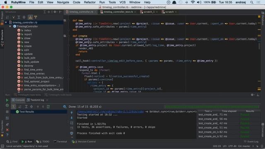Viewport: 265px width, 149px height.
Task: Toggle soft wraps in console
Action: pos(72,123)
